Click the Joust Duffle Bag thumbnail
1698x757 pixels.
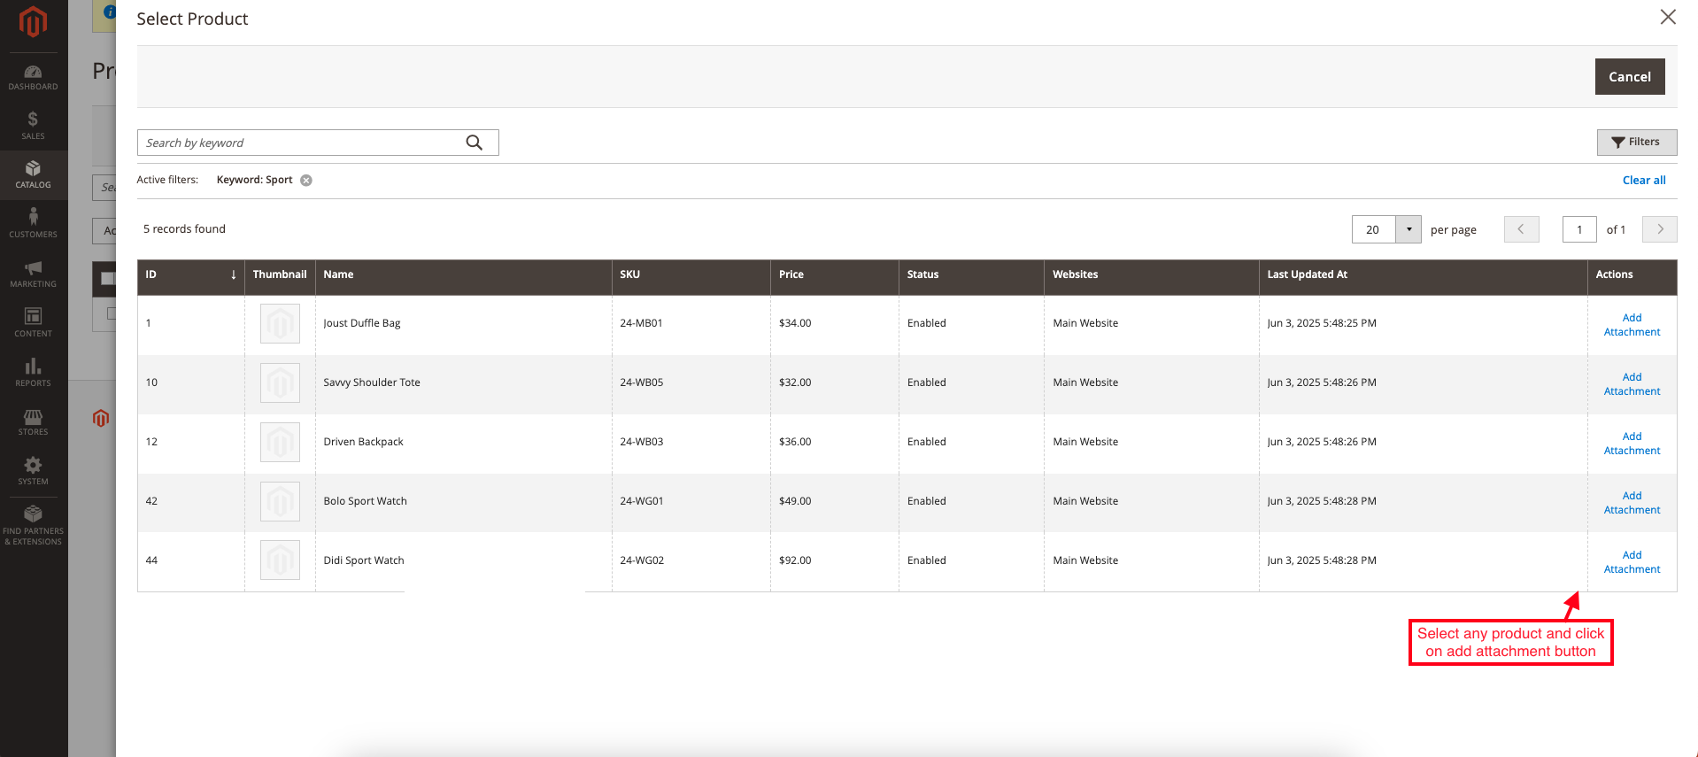pyautogui.click(x=280, y=324)
